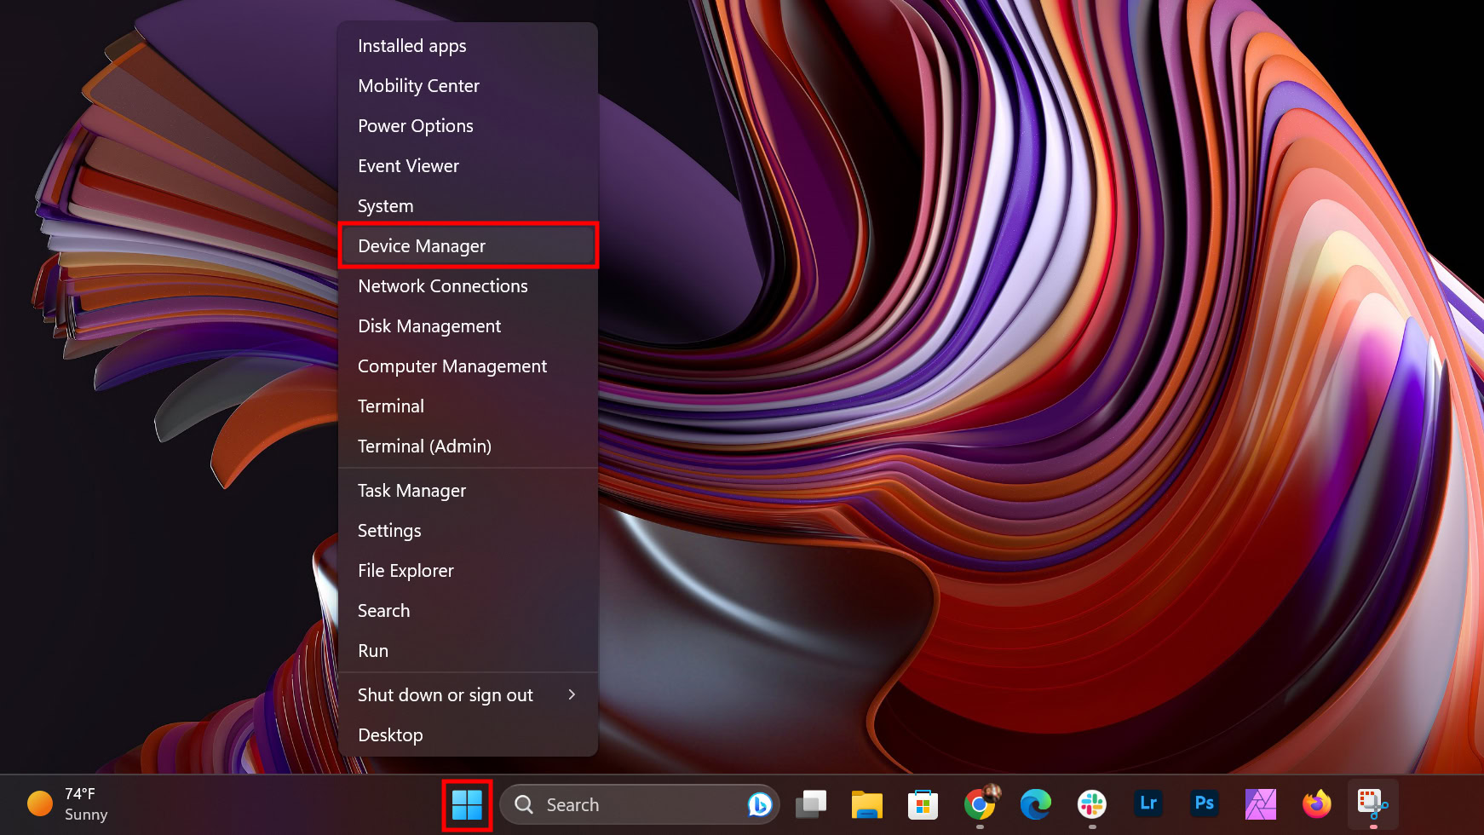Open Slack from the taskbar
This screenshot has height=835, width=1484.
click(1092, 804)
